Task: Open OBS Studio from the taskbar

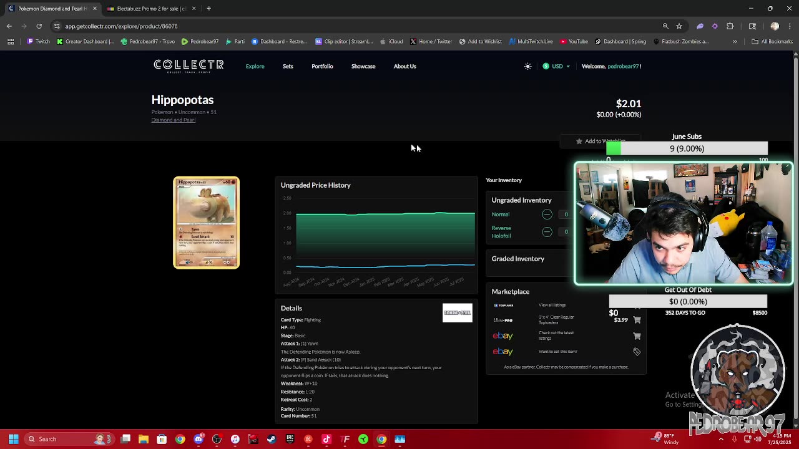Action: pyautogui.click(x=217, y=439)
